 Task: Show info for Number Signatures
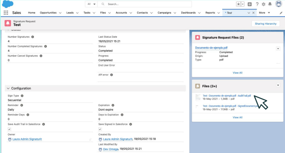32,37
